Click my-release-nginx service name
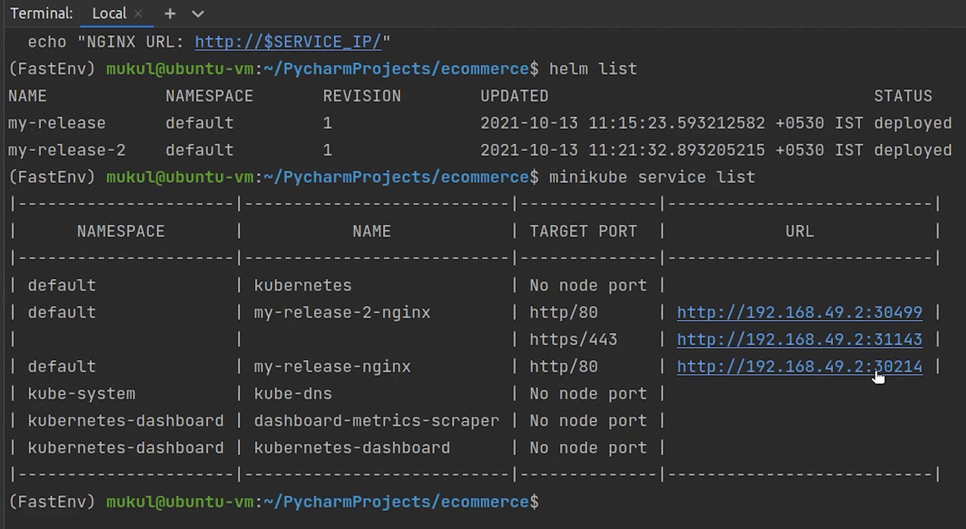The height and width of the screenshot is (529, 966). pos(332,367)
